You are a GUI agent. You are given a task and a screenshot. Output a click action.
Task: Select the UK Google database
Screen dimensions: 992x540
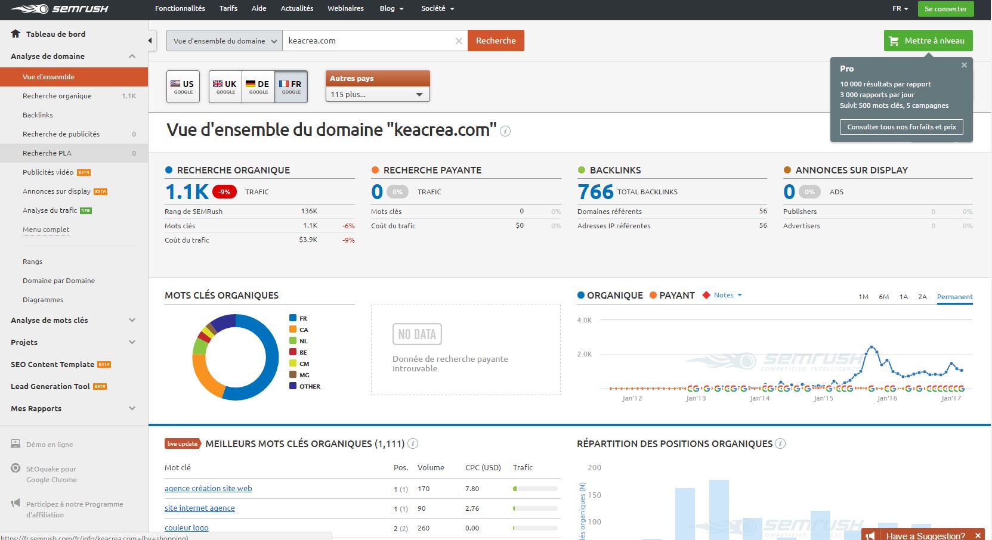pos(225,87)
